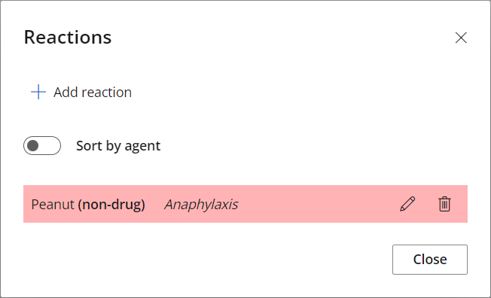Click the blue plus icon
Viewport: 491px width, 298px height.
point(38,92)
